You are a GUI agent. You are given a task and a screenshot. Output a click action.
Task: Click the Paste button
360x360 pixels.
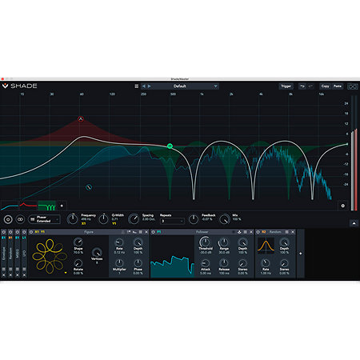coord(338,86)
